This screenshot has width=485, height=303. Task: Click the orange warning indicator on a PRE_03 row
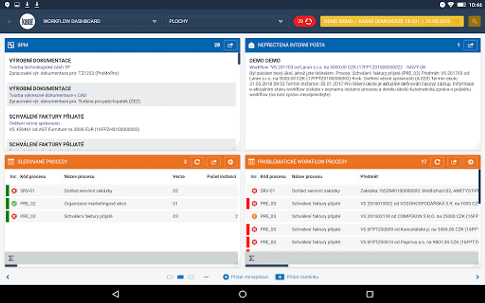point(254,216)
